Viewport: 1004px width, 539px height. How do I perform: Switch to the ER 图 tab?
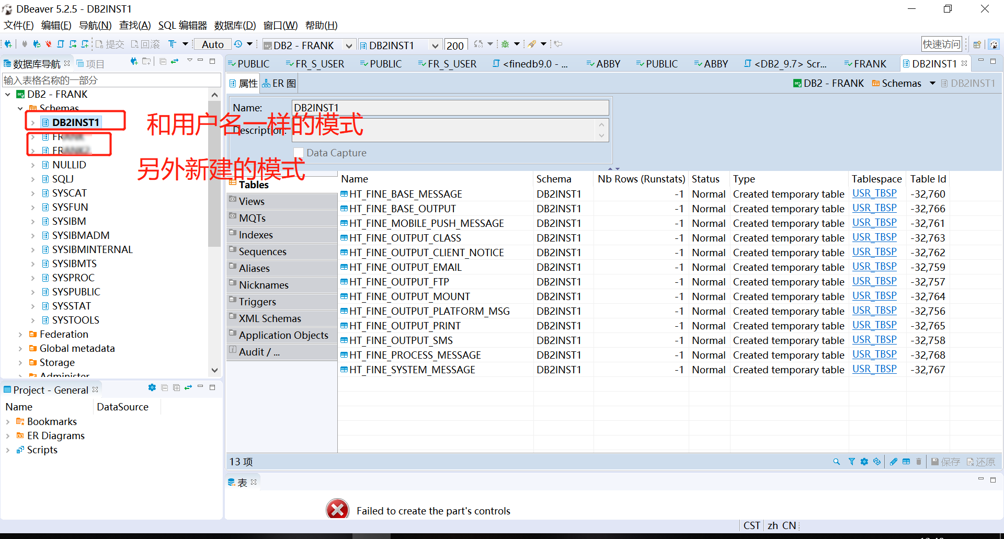tap(280, 84)
